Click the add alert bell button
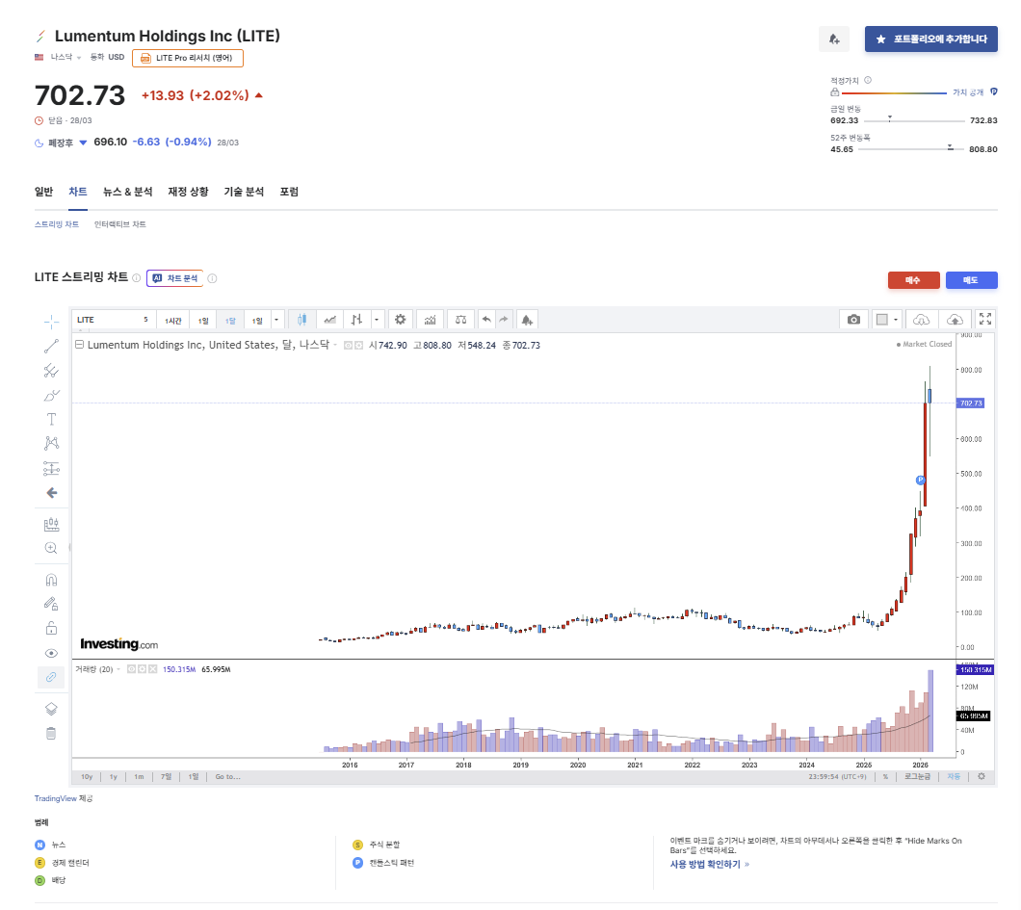 pos(834,39)
